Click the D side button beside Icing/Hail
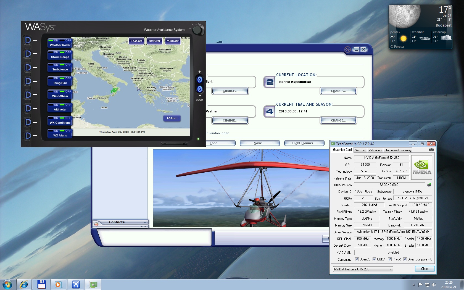Viewport: 464px width, 290px height. (x=28, y=81)
